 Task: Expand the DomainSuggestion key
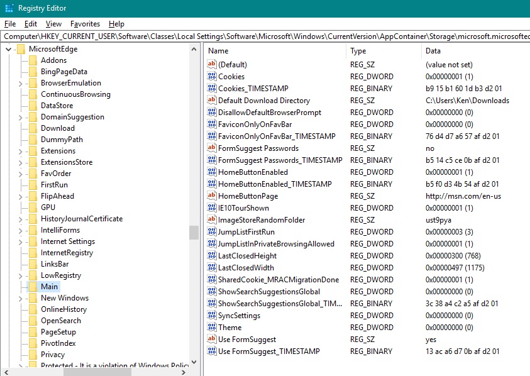[20, 118]
